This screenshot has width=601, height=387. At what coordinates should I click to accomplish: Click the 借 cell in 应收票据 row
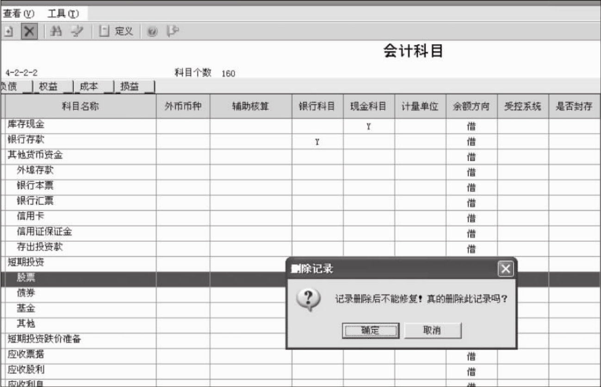coord(471,356)
